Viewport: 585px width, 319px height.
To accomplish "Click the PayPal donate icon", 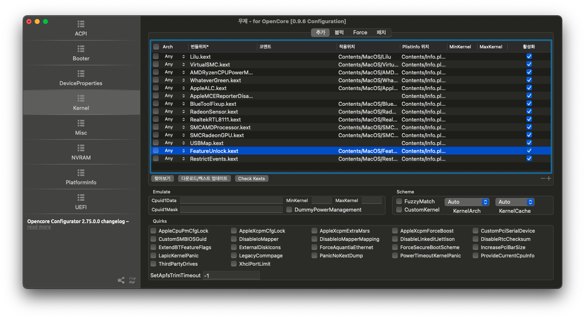I will click(132, 280).
